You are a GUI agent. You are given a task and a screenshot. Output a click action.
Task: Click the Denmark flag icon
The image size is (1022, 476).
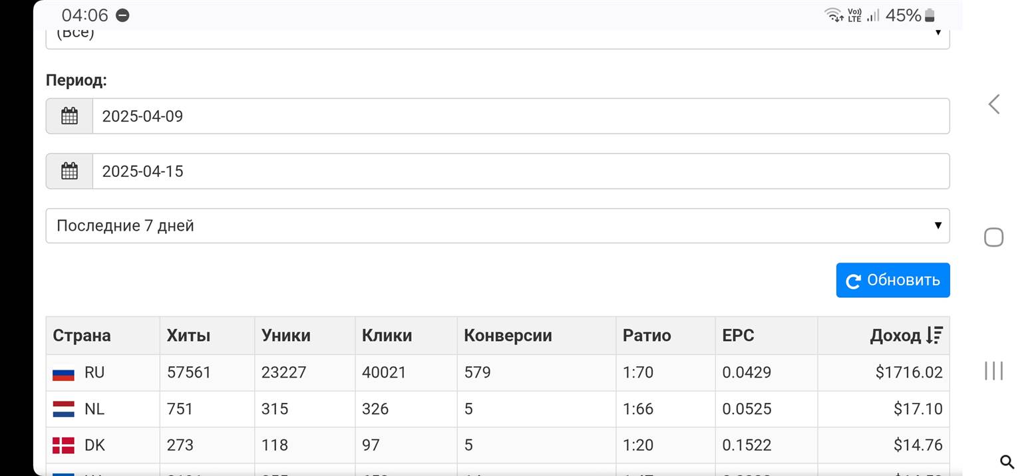pos(63,445)
